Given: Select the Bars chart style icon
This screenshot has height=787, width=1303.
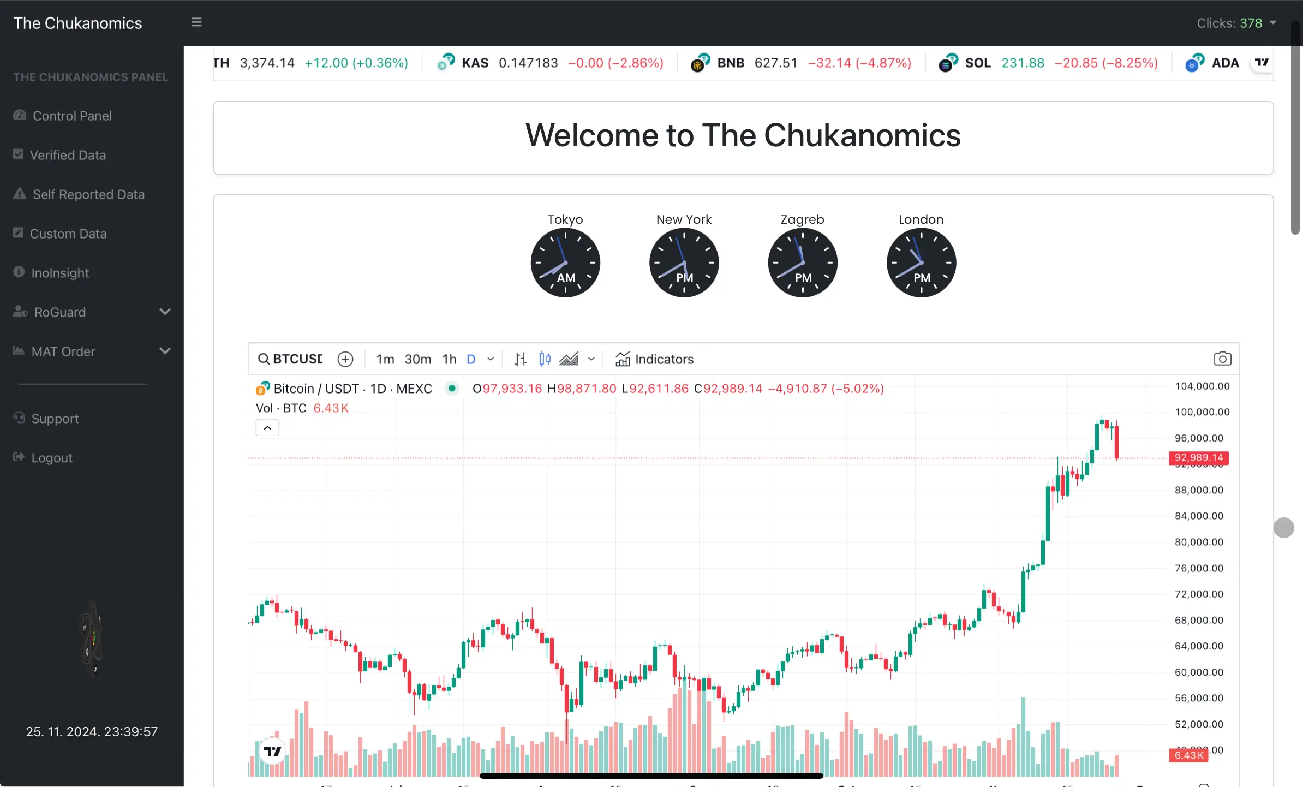Looking at the screenshot, I should click(521, 359).
